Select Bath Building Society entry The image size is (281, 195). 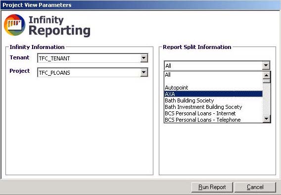point(213,100)
